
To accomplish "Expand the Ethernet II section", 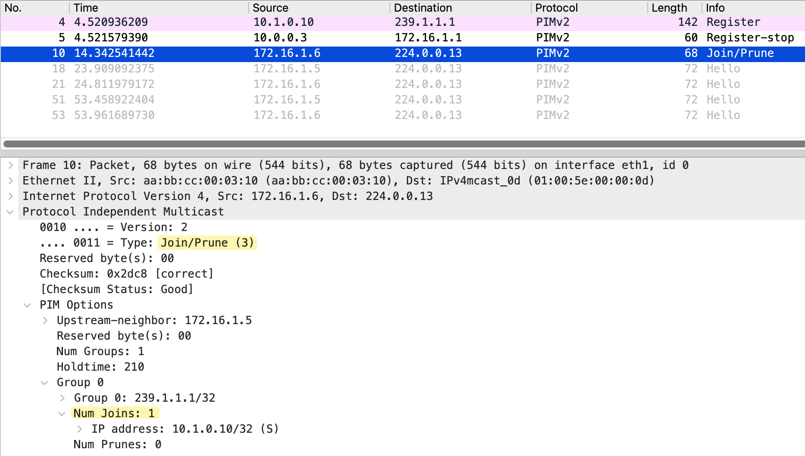I will [11, 181].
